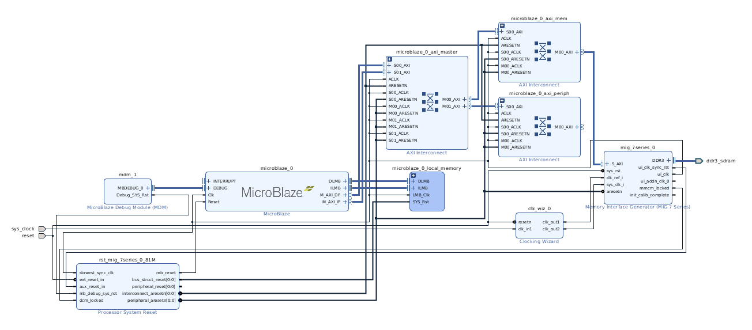Select the clk_out1 pin on clk_wiz_0
This screenshot has height=330, width=752.
551,222
